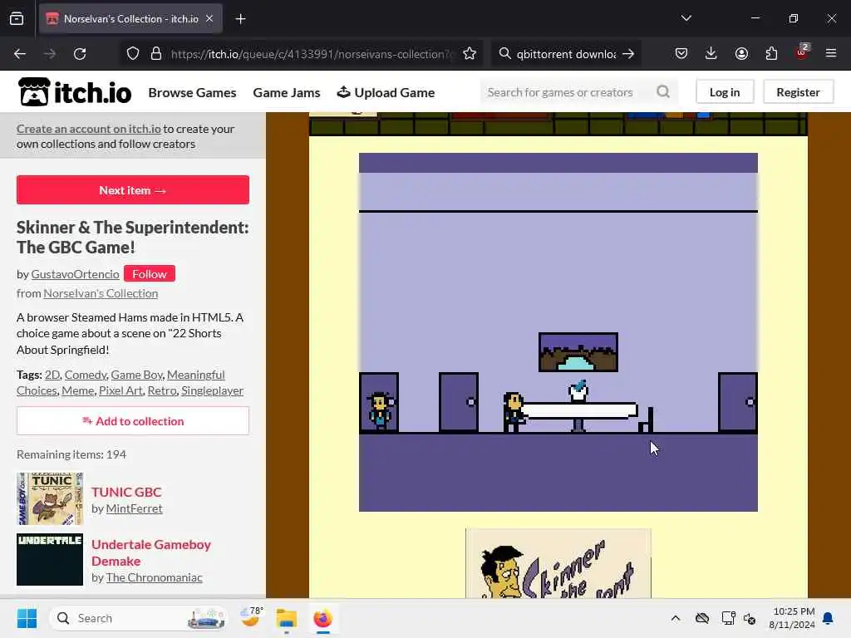Click the qbittorrent browser search field
This screenshot has width=851, height=638.
pos(566,54)
